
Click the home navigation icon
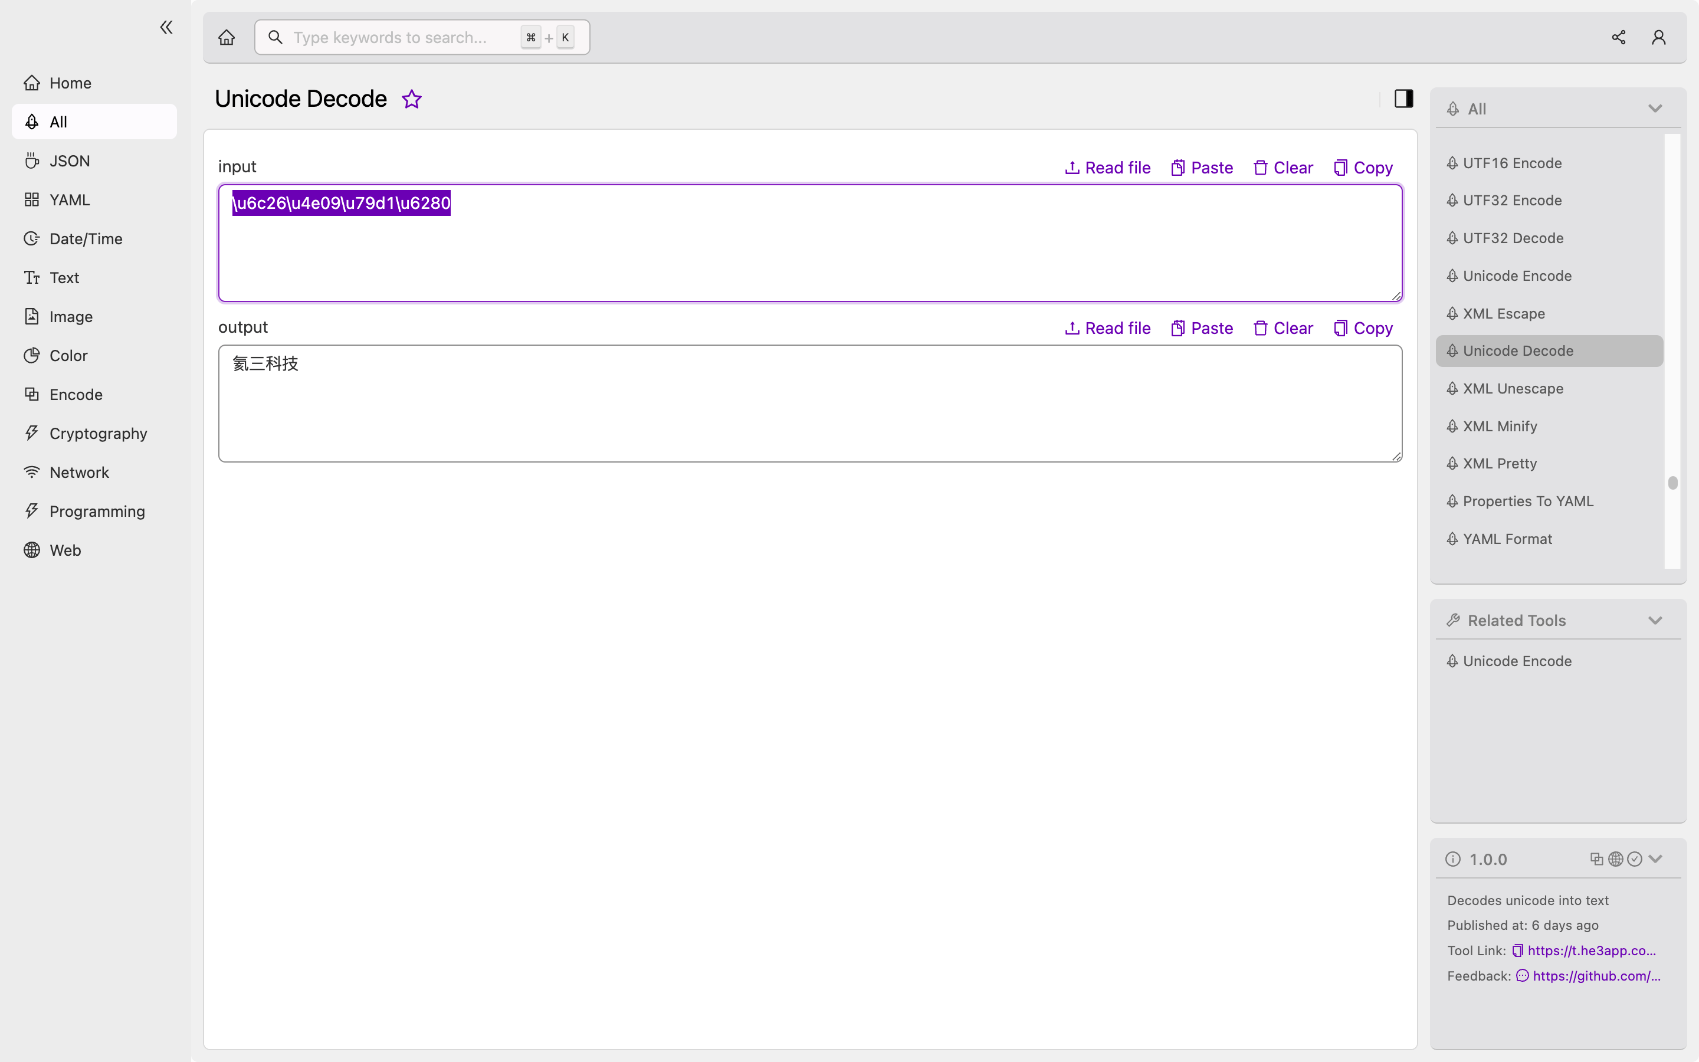227,37
